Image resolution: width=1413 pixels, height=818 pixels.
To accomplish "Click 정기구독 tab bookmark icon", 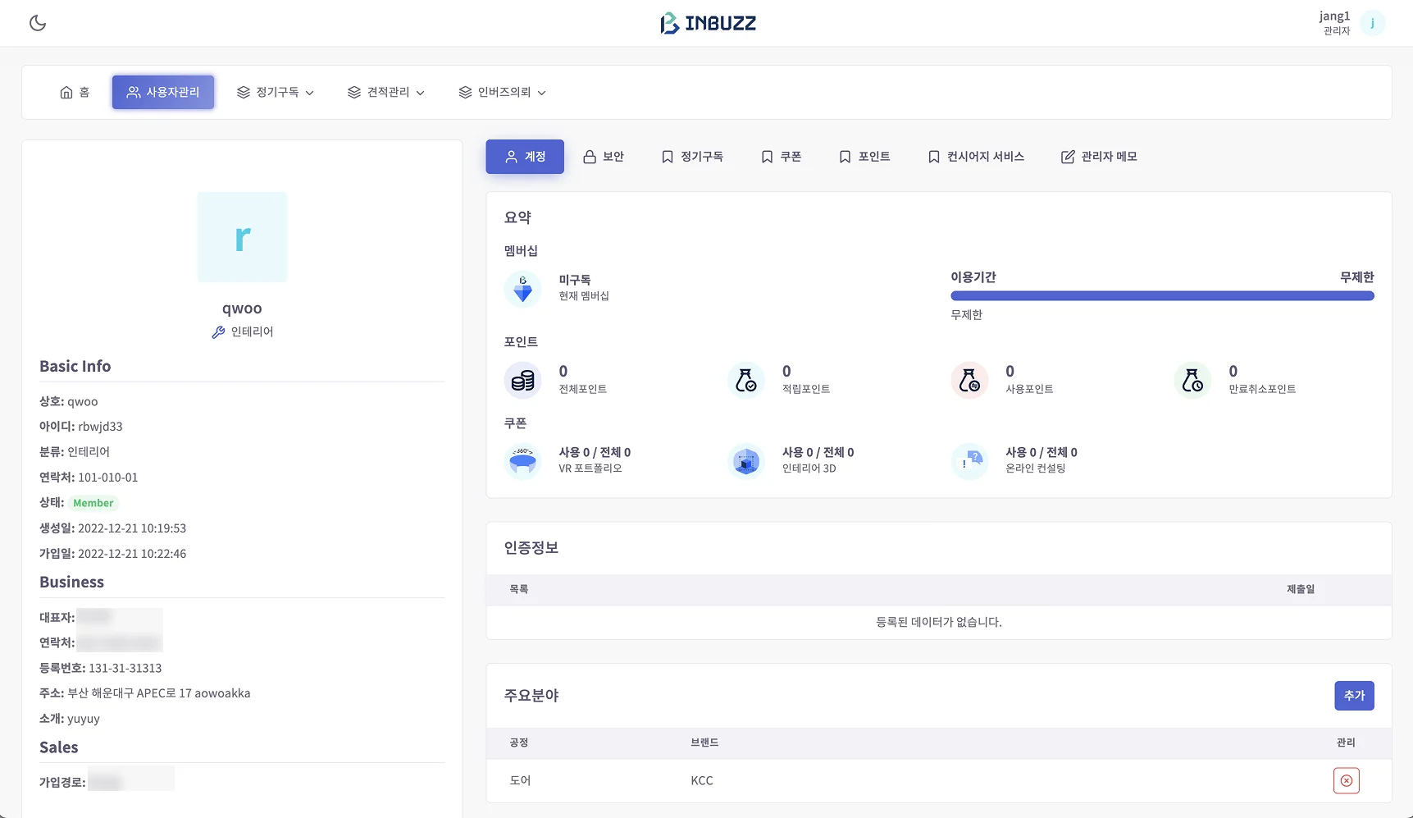I will 668,157.
